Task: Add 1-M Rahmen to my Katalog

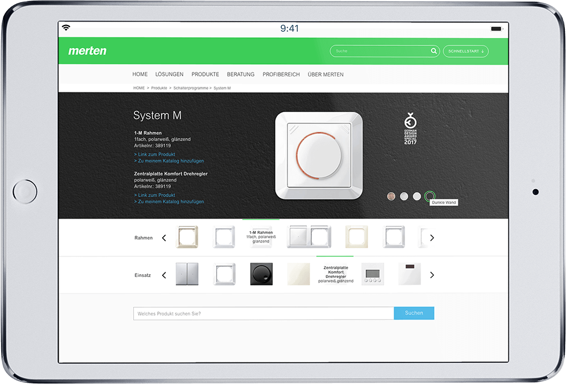Action: point(169,161)
